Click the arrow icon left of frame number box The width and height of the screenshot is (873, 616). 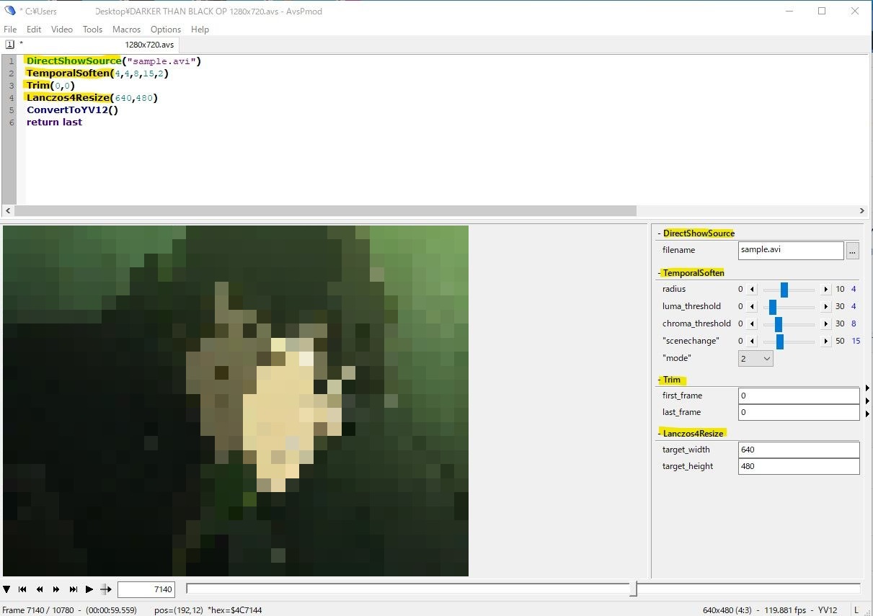[x=106, y=589]
